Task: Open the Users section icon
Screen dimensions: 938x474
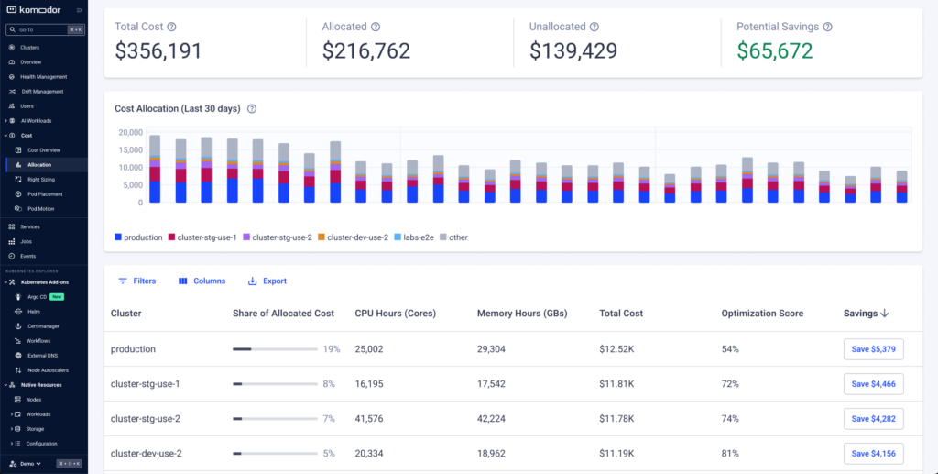Action: coord(12,106)
